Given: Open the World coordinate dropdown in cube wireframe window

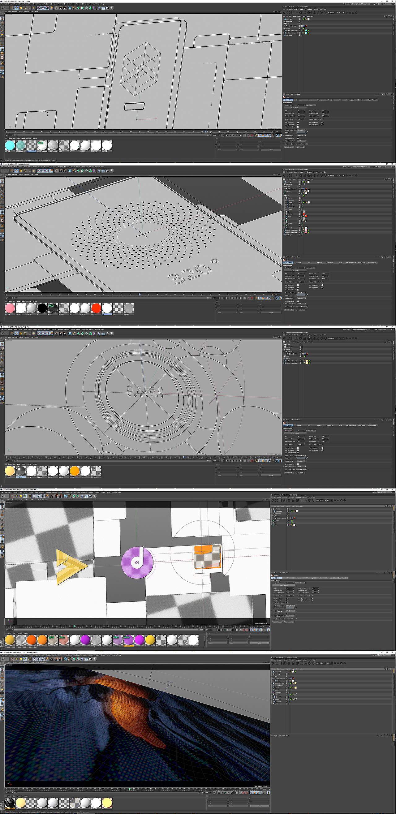Looking at the screenshot, I should pyautogui.click(x=227, y=150).
